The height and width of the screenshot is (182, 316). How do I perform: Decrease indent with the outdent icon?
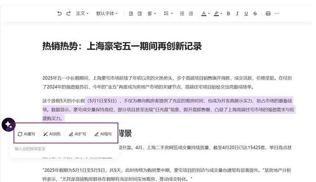[x=131, y=13]
